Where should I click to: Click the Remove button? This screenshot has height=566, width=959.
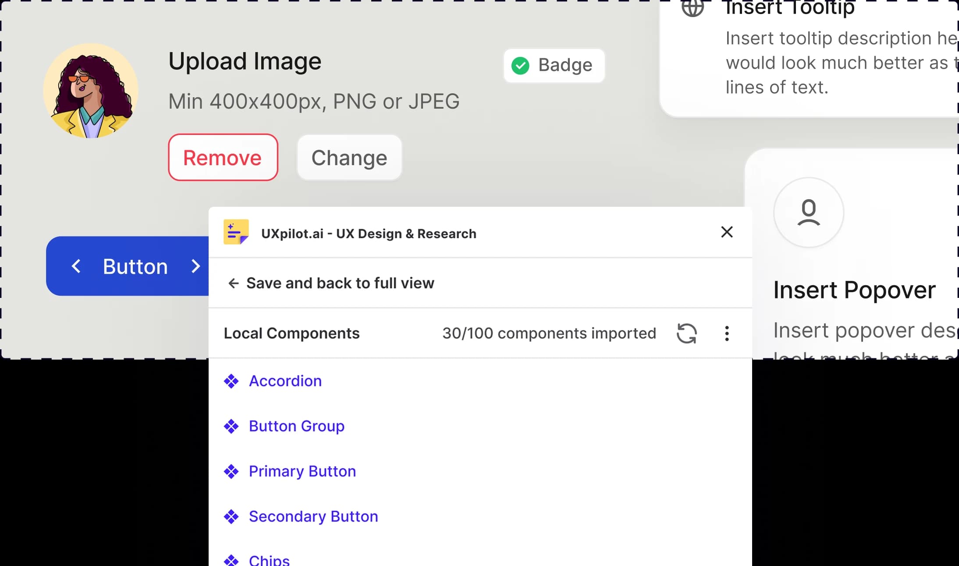pos(223,157)
